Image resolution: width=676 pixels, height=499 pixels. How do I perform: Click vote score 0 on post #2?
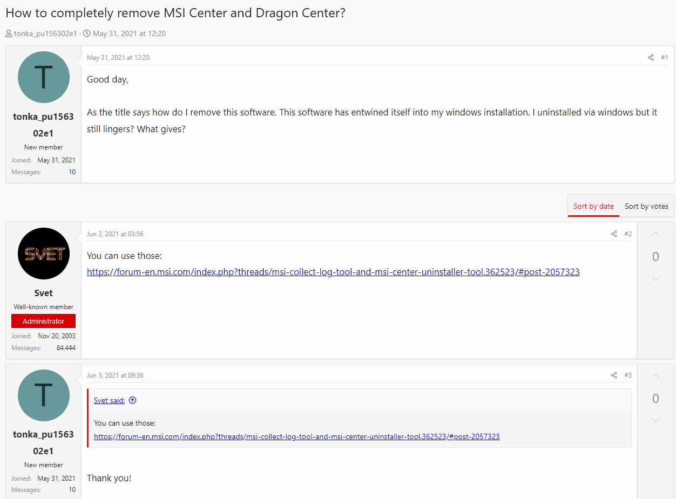655,257
